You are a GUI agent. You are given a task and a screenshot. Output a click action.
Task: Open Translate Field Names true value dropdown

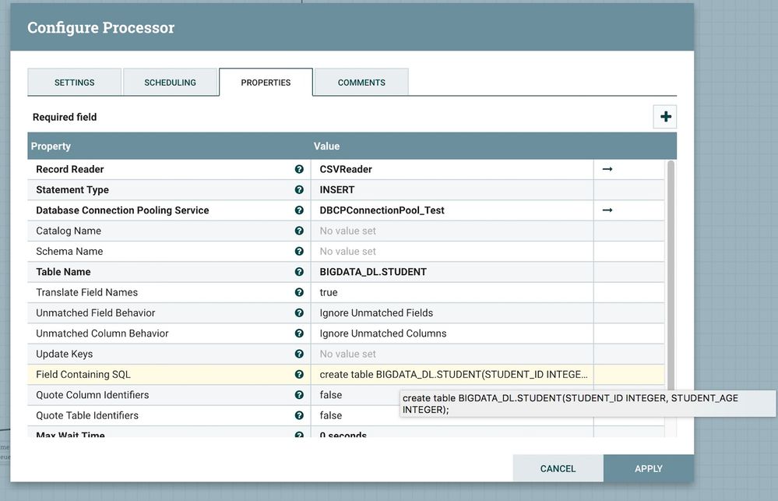[452, 292]
